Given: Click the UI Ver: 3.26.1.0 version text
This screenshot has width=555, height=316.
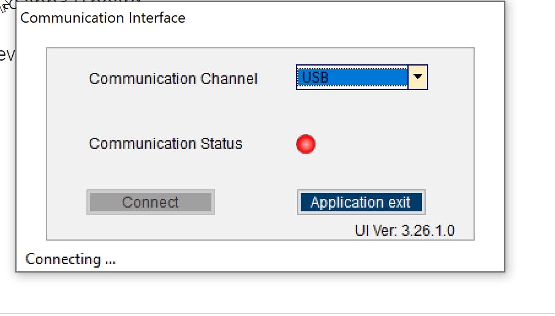Looking at the screenshot, I should 404,231.
